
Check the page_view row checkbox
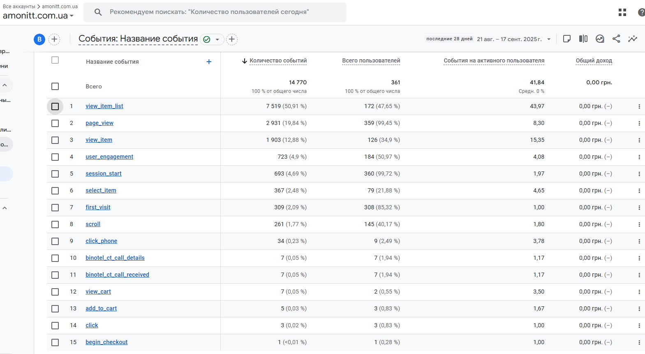click(x=55, y=123)
